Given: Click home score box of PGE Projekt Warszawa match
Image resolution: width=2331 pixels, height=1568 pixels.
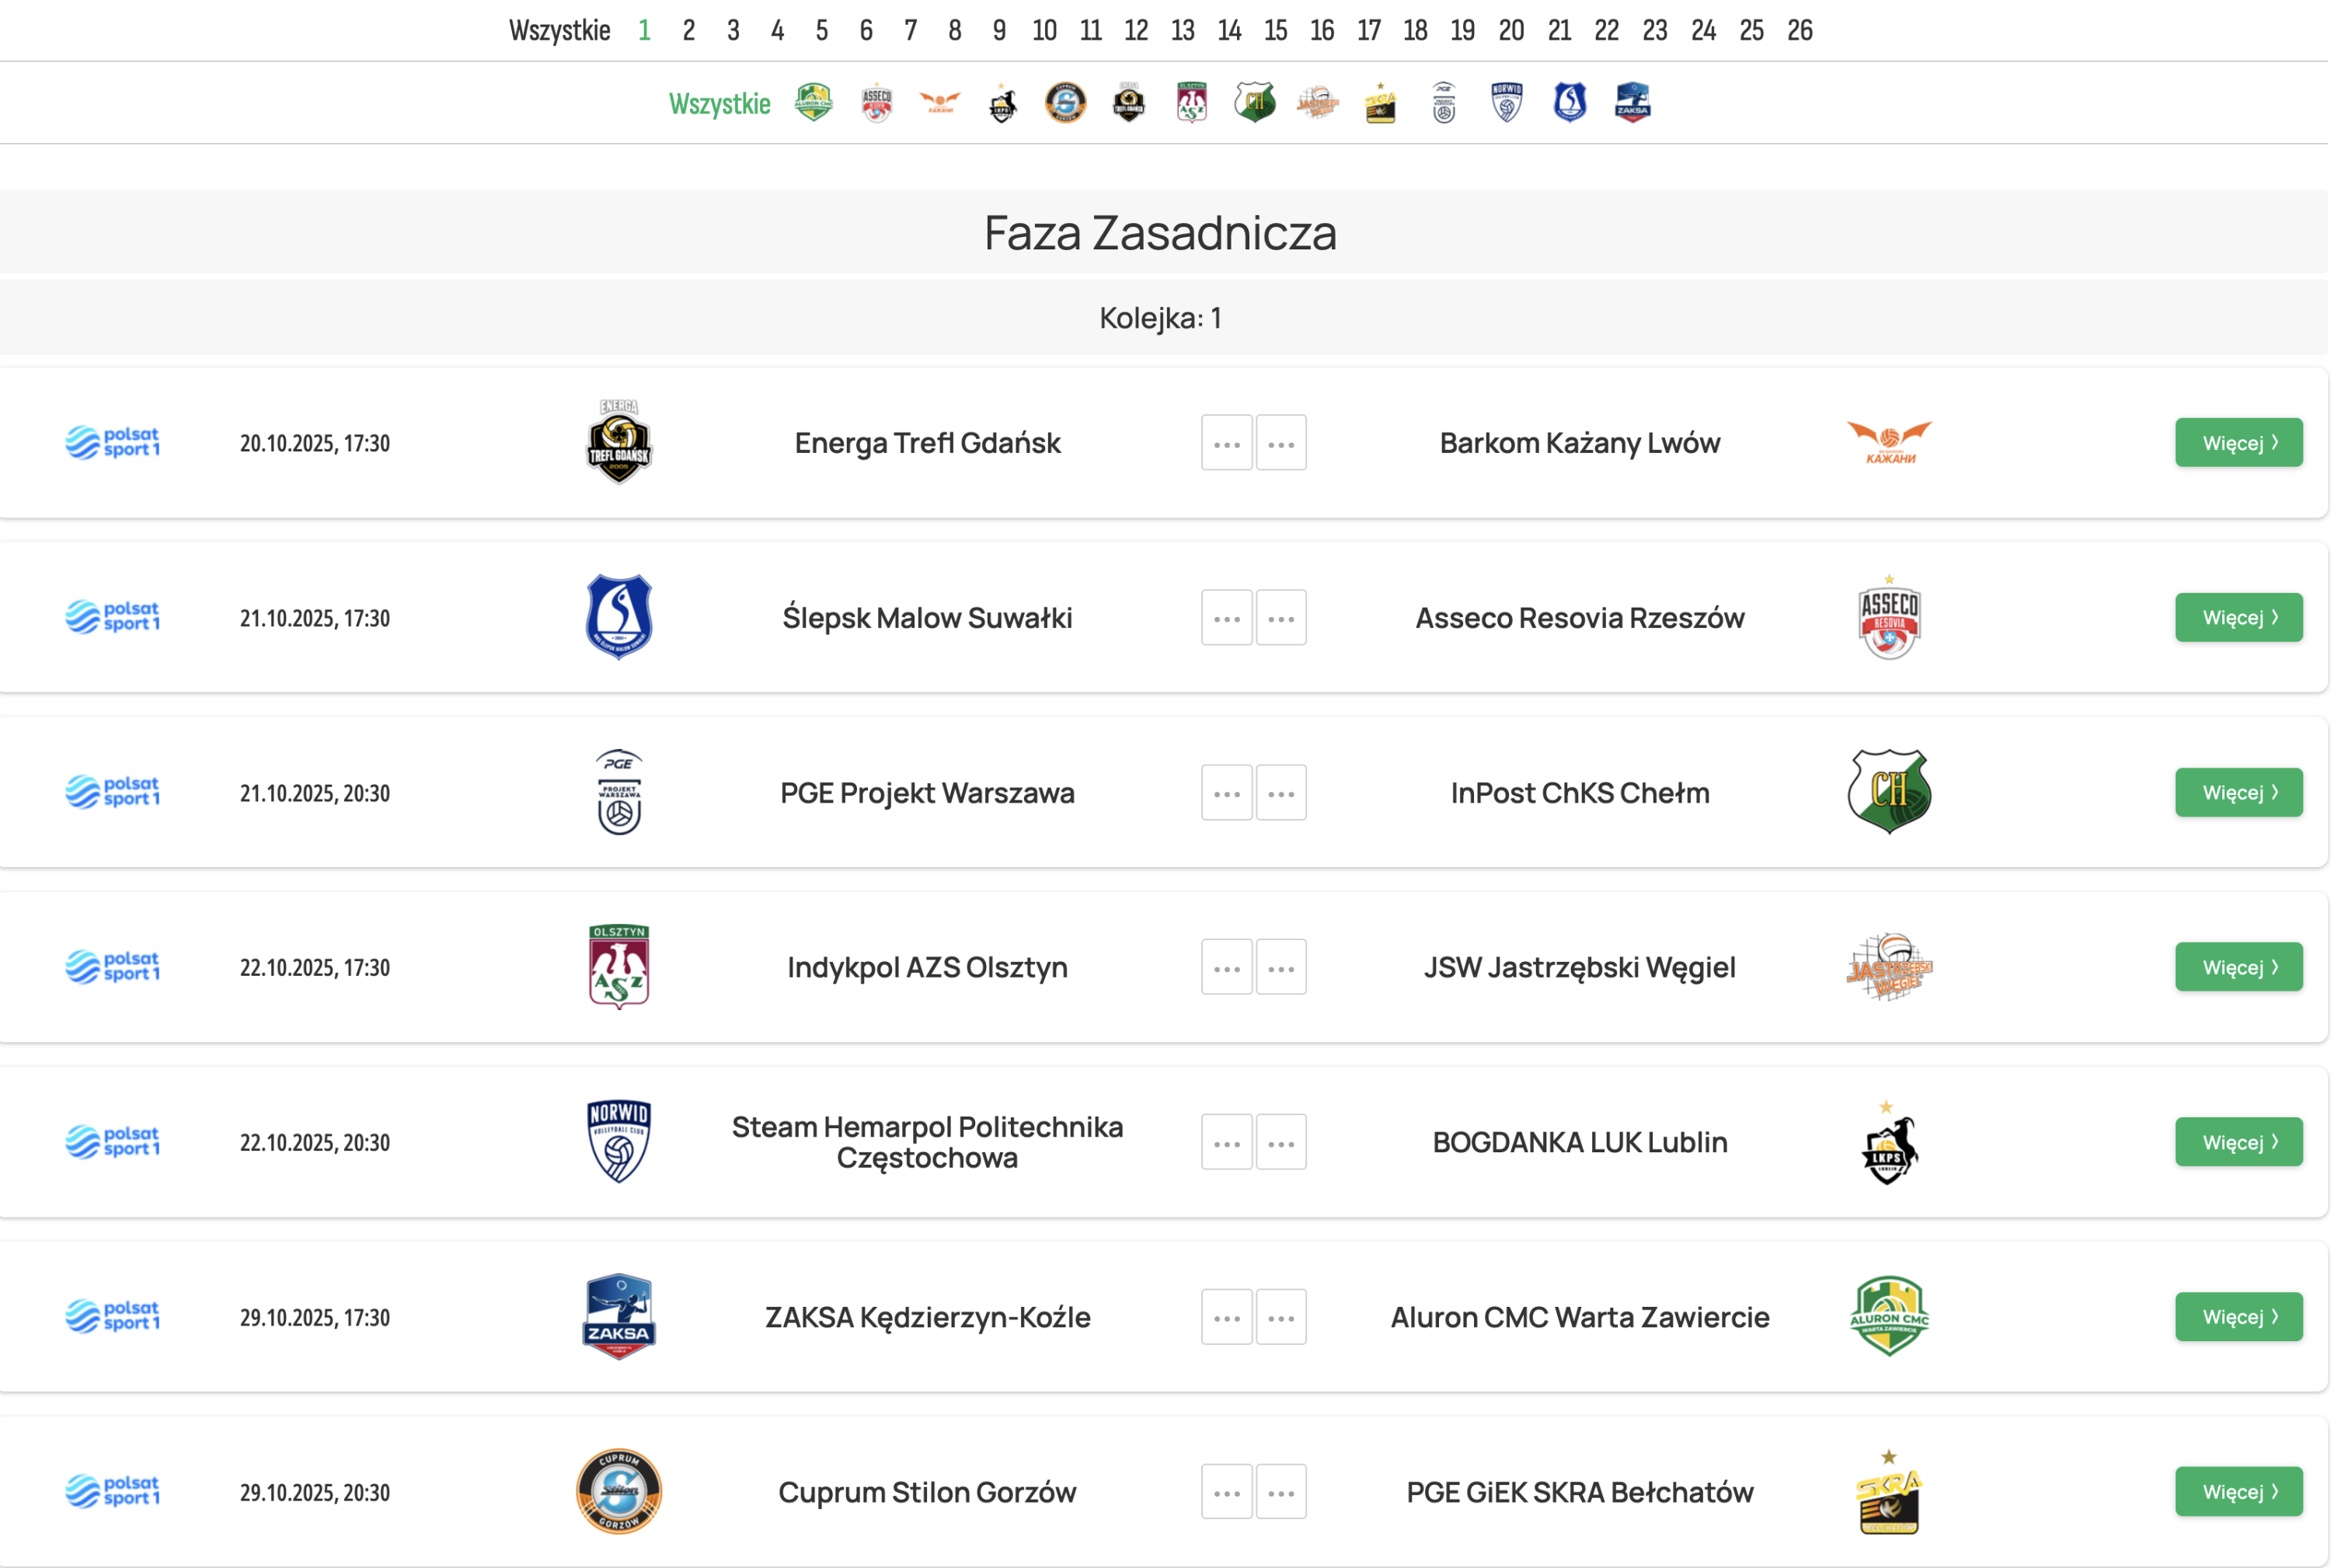Looking at the screenshot, I should [1226, 792].
